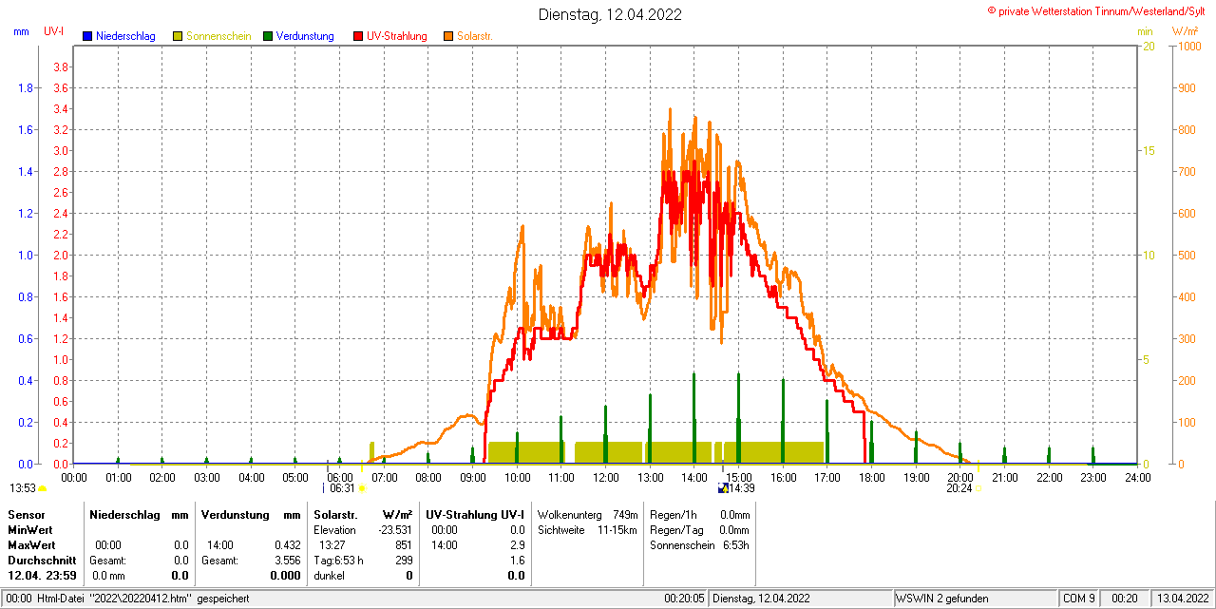Click the 1.8 value on mm axis
The image size is (1216, 609).
27,87
